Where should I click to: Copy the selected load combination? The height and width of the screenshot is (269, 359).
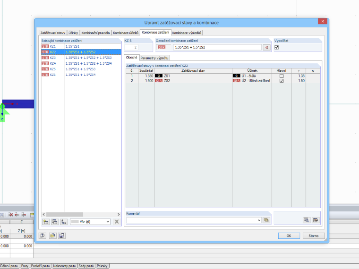(x=55, y=222)
